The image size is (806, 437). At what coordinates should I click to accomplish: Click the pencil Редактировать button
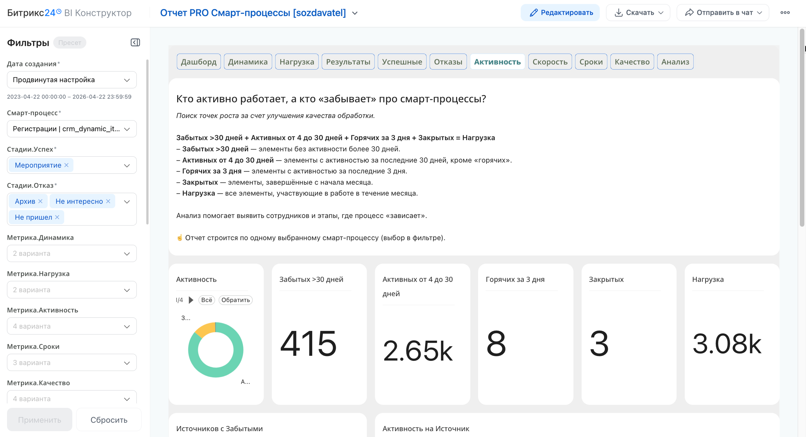(560, 12)
